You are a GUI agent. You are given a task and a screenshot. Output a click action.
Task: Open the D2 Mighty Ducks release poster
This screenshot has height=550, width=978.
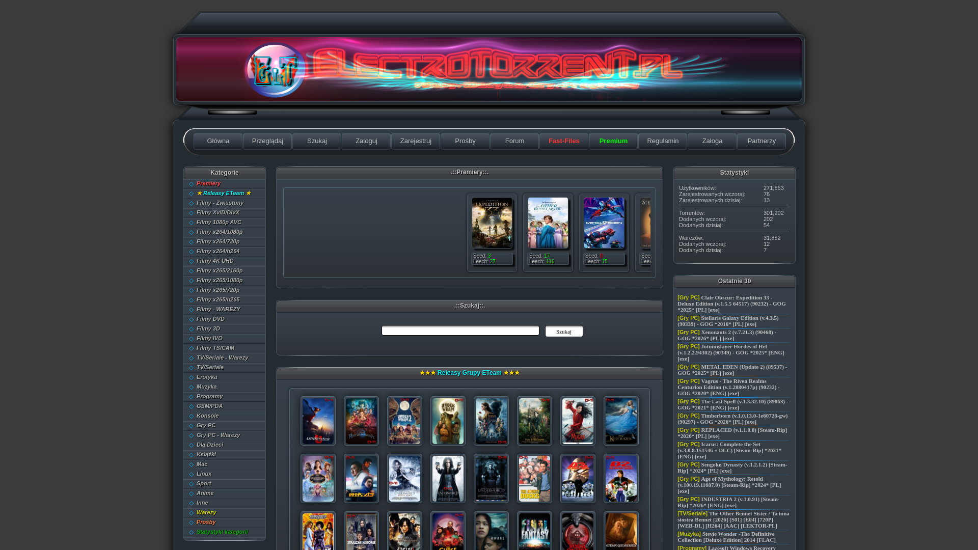[621, 479]
